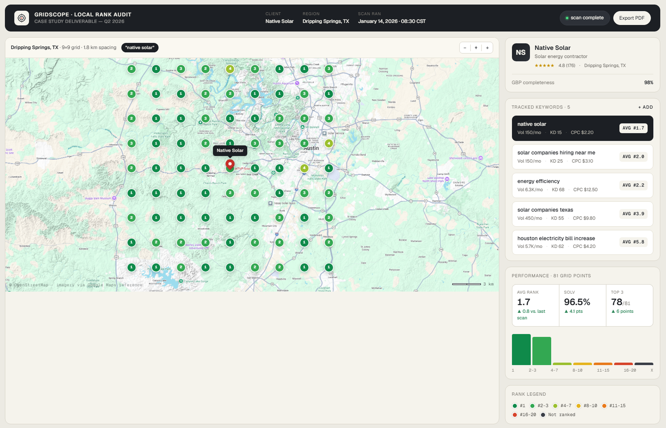
Task: Click the AVG #2.0 badge
Action: pos(633,157)
